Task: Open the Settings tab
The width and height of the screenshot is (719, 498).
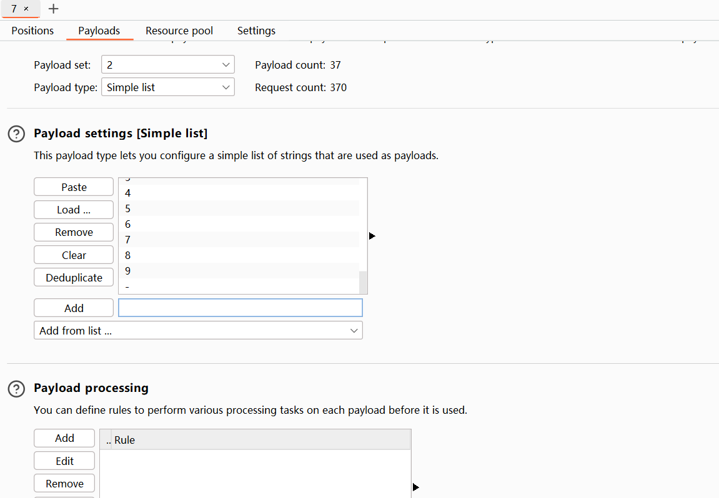Action: point(256,31)
